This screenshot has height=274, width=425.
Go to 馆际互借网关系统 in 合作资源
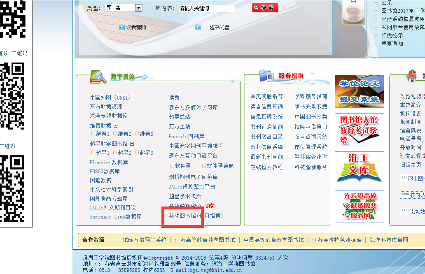[145, 240]
